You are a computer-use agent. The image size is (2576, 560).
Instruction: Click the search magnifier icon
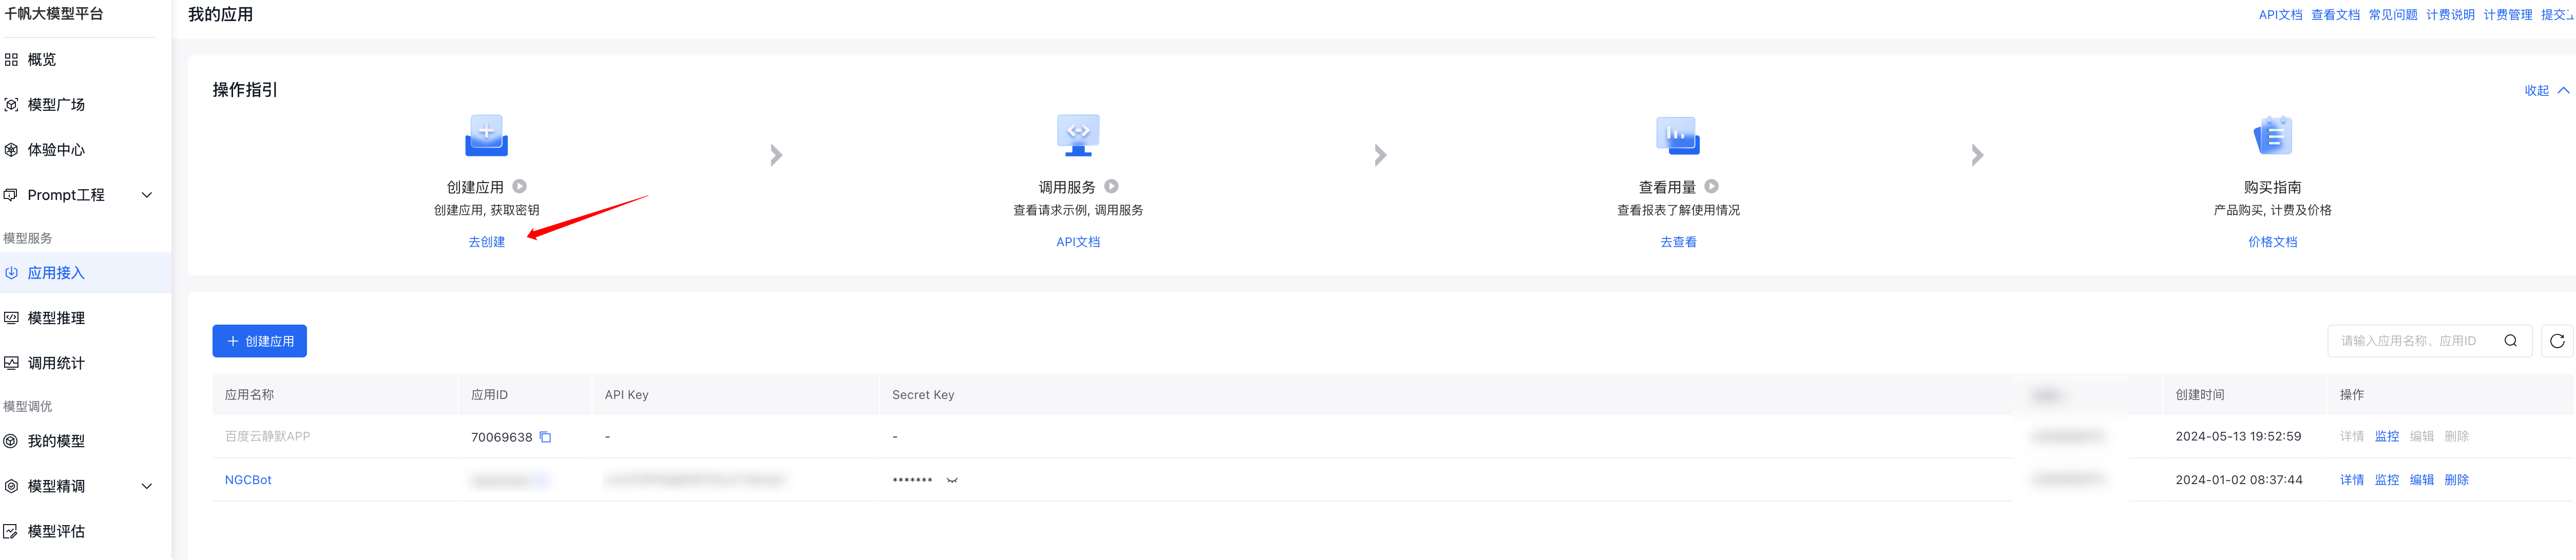coord(2510,342)
